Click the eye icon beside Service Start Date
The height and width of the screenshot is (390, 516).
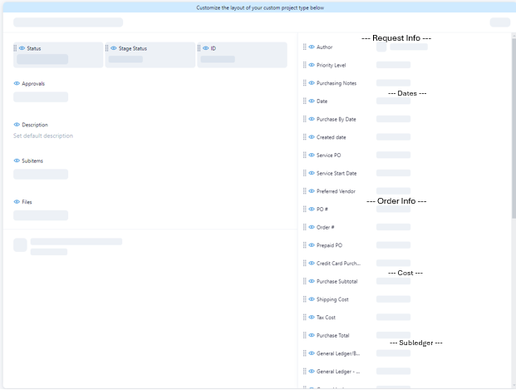tap(312, 173)
